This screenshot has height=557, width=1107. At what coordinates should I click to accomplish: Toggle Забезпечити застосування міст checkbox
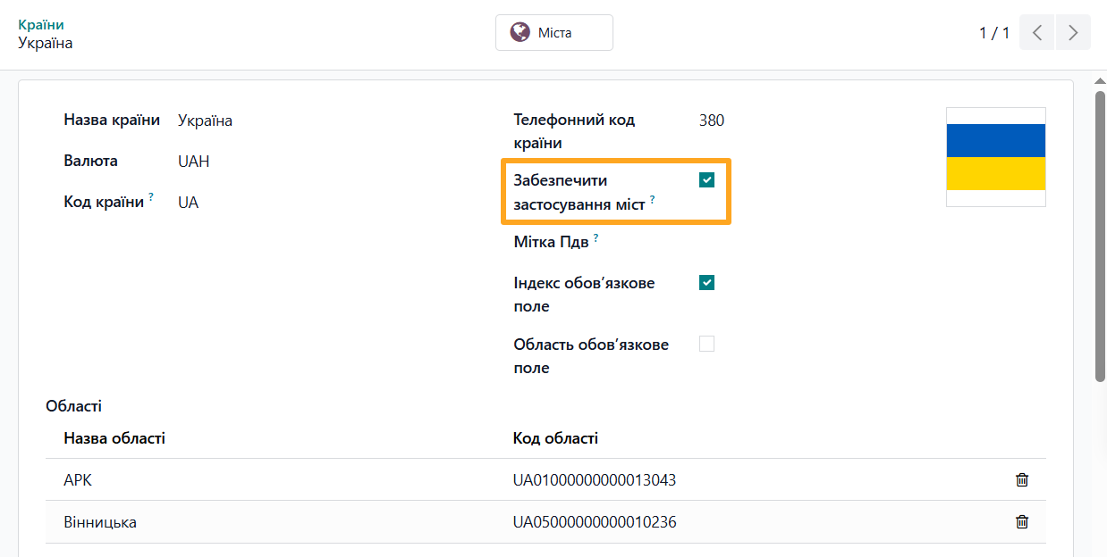tap(706, 180)
